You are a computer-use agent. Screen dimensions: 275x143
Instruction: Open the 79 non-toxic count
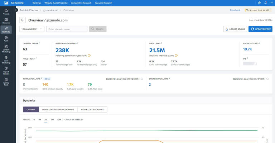point(90,84)
